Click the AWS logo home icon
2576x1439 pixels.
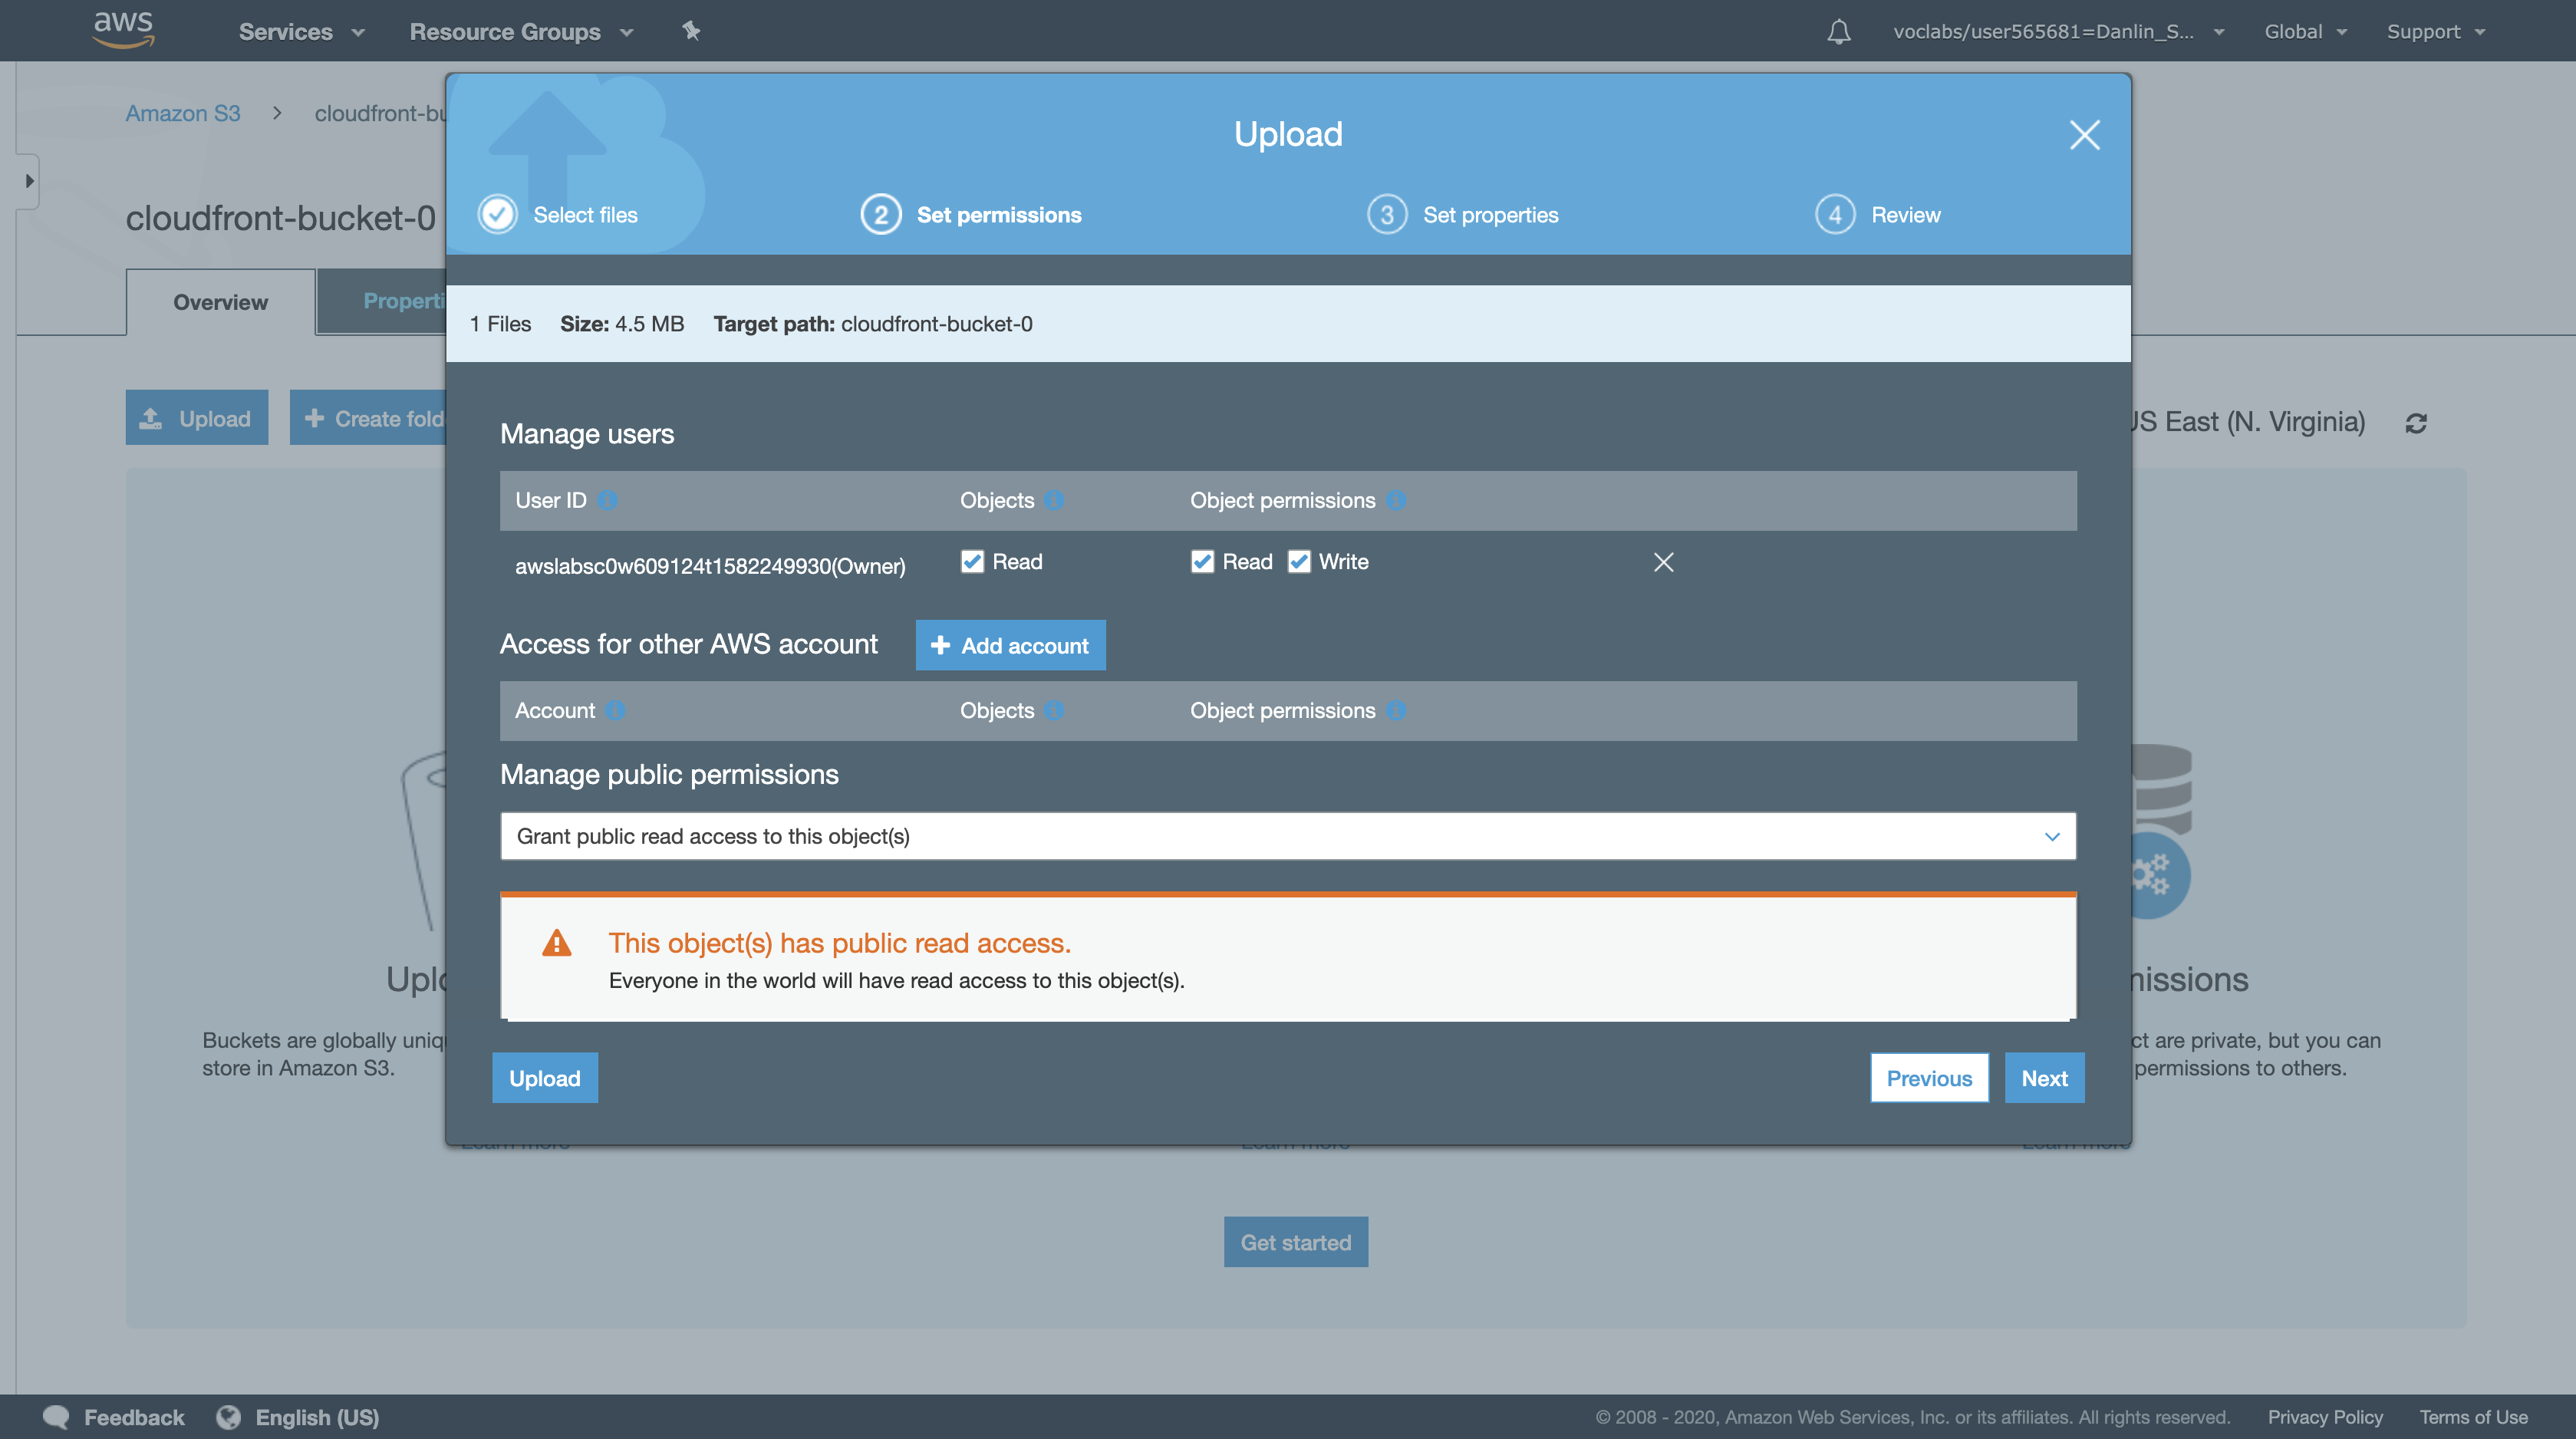(x=123, y=29)
